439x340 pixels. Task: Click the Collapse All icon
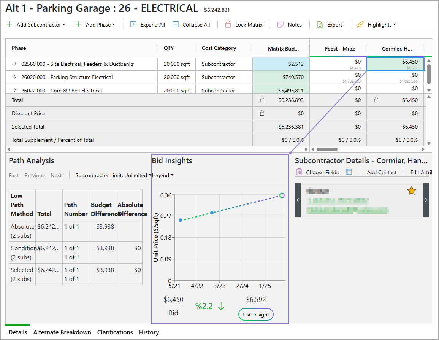176,24
